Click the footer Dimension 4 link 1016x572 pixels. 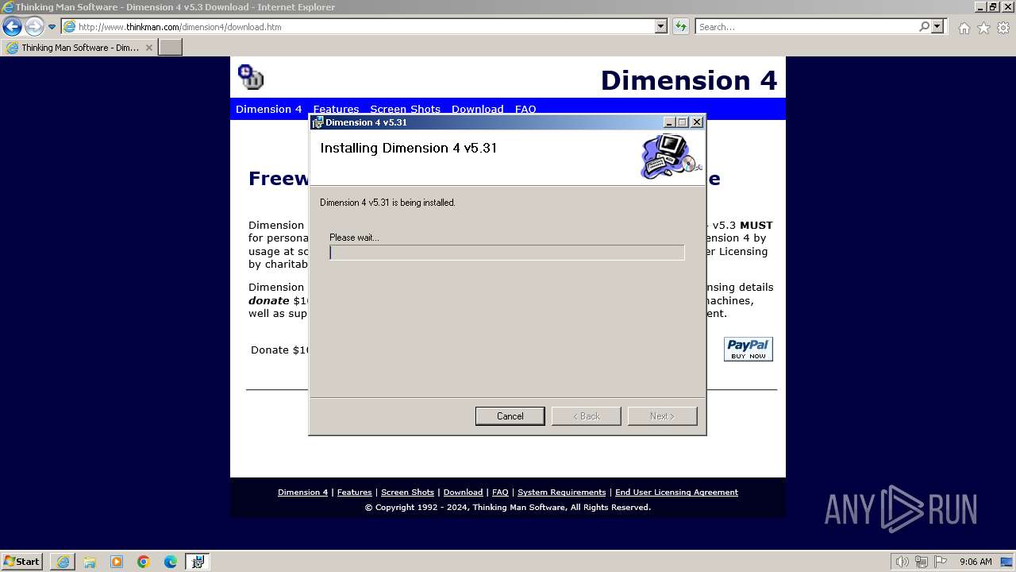[302, 493]
